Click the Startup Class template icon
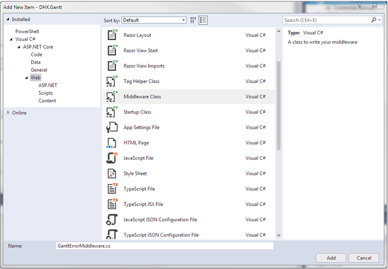This screenshot has height=269, width=388. [111, 112]
